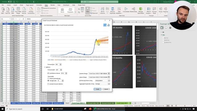The width and height of the screenshot is (197, 111).
Task: Select line chart type in forecast dialog
Action: click(x=105, y=25)
